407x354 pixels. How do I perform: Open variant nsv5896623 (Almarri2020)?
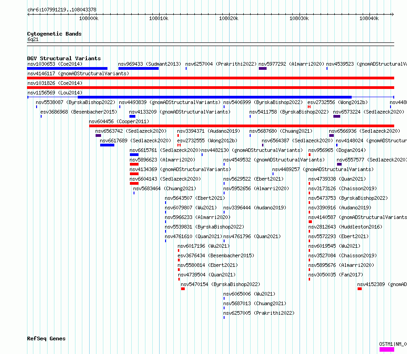(162, 160)
